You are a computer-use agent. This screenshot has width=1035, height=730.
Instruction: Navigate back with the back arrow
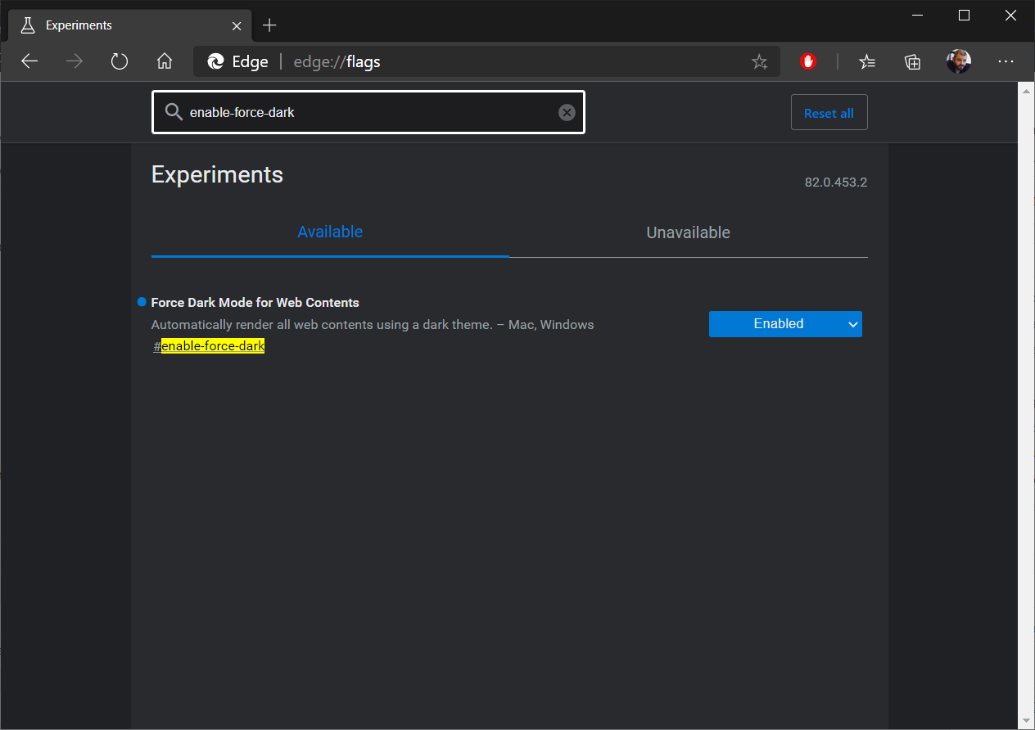[x=29, y=61]
